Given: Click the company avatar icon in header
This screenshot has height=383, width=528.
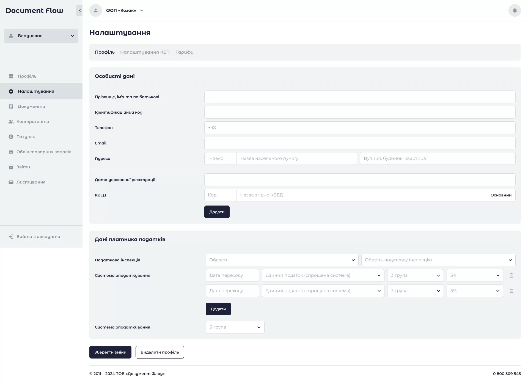Looking at the screenshot, I should (x=96, y=10).
